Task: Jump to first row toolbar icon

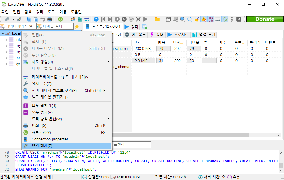Action: pos(103,19)
